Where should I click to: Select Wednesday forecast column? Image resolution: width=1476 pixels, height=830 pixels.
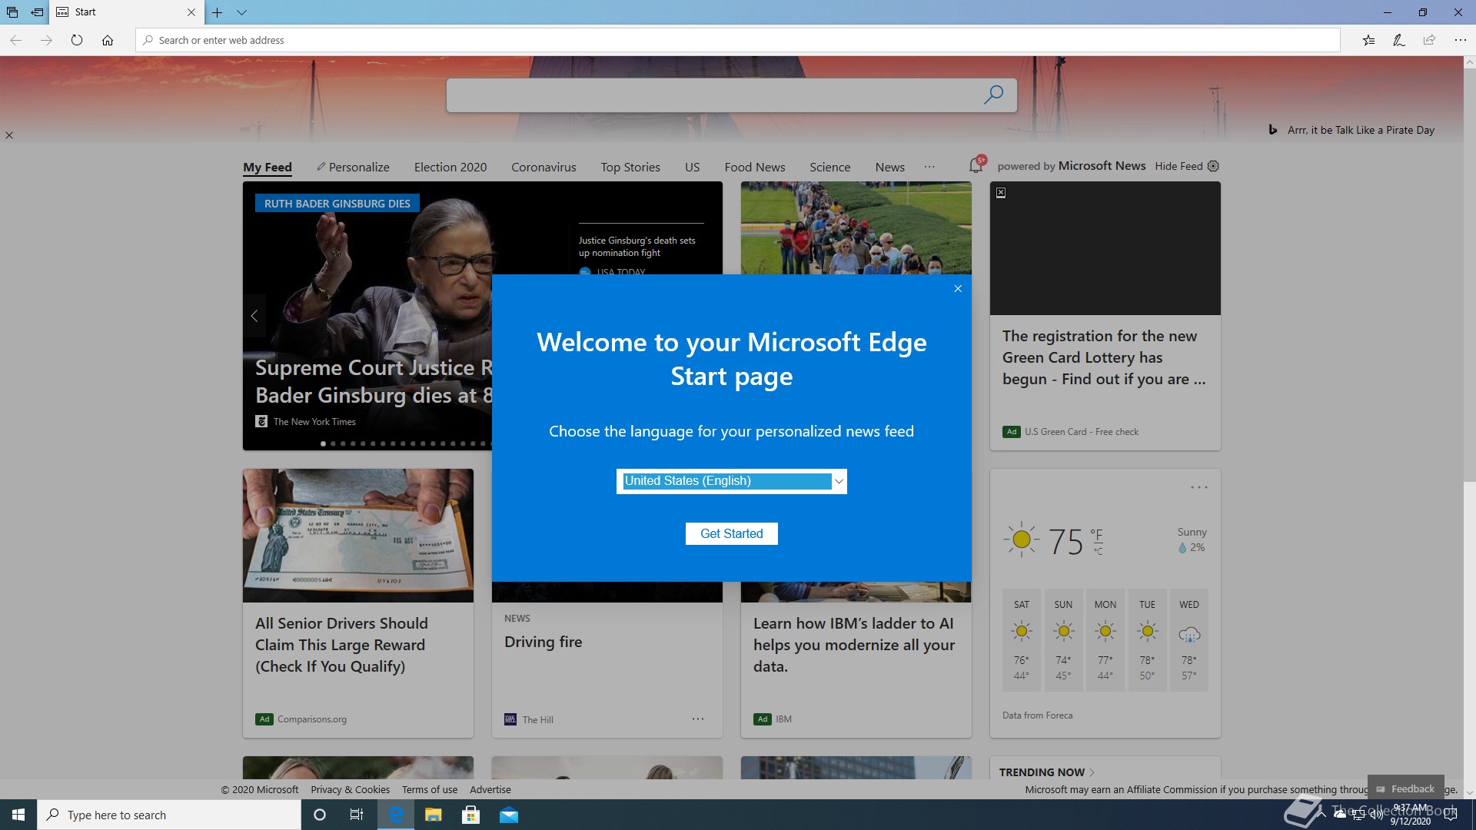1189,640
